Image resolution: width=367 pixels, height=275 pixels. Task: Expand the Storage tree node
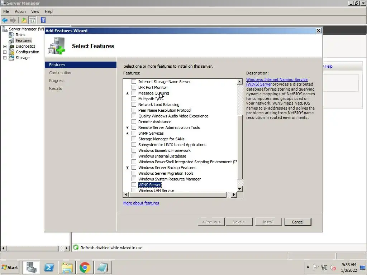(x=5, y=58)
